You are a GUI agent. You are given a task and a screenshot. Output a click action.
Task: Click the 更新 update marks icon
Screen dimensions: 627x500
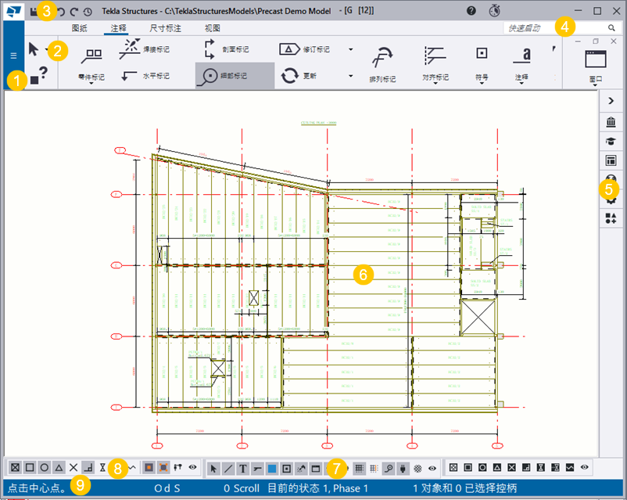pyautogui.click(x=289, y=76)
